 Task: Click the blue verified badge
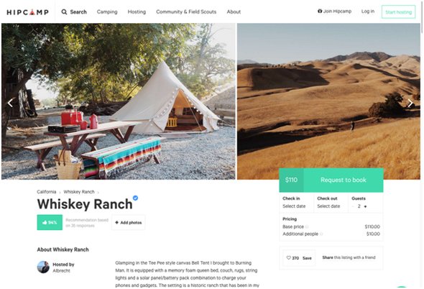point(136,198)
